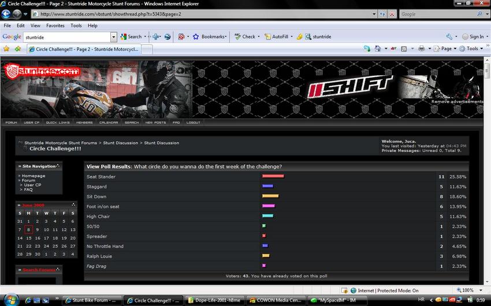Viewport: 491px width, 306px height.
Task: Click the Refresh page icon
Action: click(382, 14)
